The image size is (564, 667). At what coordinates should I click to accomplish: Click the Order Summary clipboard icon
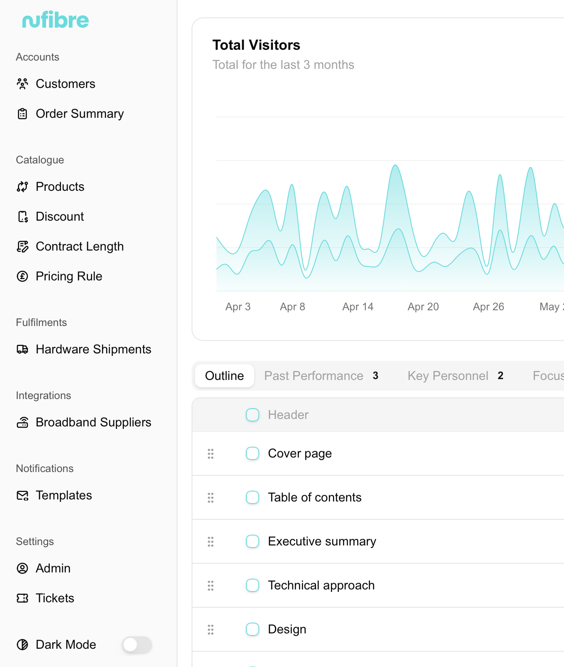coord(22,114)
